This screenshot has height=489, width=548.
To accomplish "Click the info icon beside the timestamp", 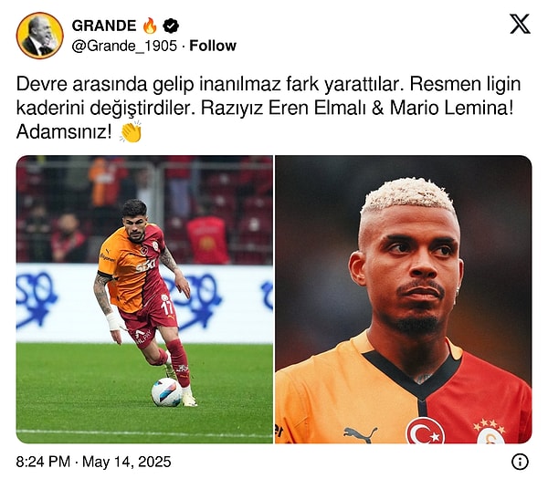I will tap(520, 462).
